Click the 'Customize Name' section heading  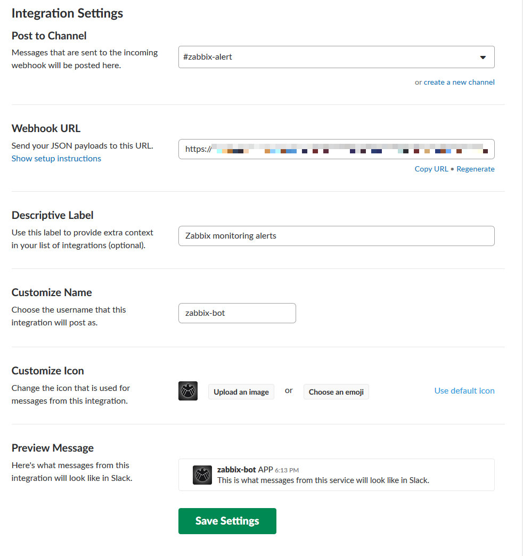52,292
